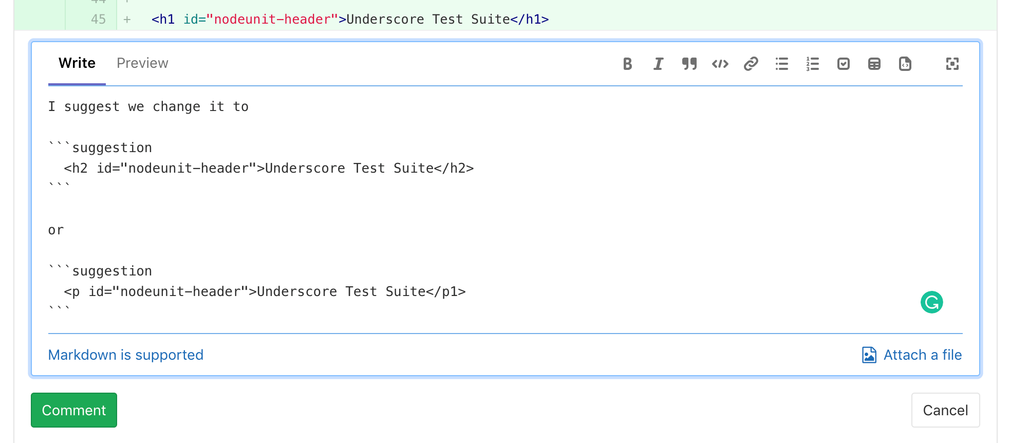1010x443 pixels.
Task: Switch to the Preview tab
Action: (142, 63)
